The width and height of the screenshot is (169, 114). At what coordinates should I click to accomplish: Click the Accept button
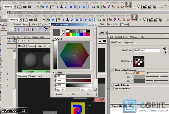click(59, 94)
